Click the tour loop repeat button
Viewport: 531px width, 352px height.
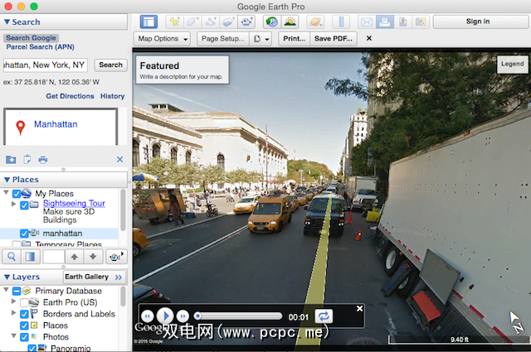click(324, 316)
